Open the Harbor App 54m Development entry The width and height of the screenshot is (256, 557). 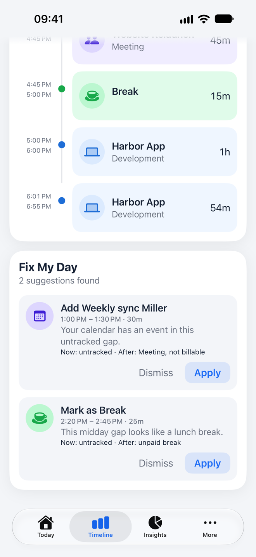click(155, 207)
